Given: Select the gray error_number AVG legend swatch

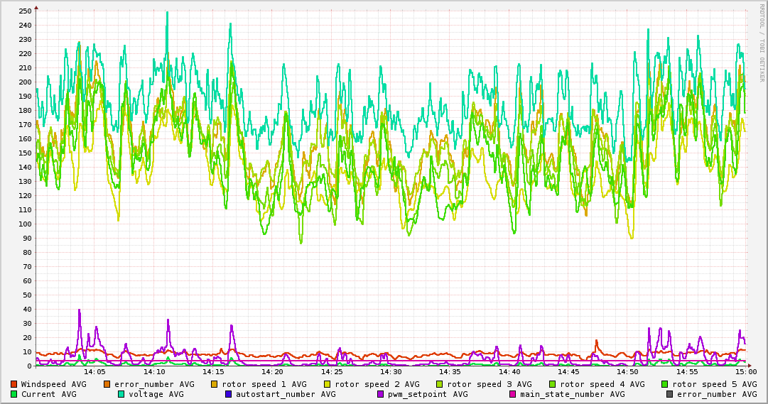Looking at the screenshot, I should 669,394.
